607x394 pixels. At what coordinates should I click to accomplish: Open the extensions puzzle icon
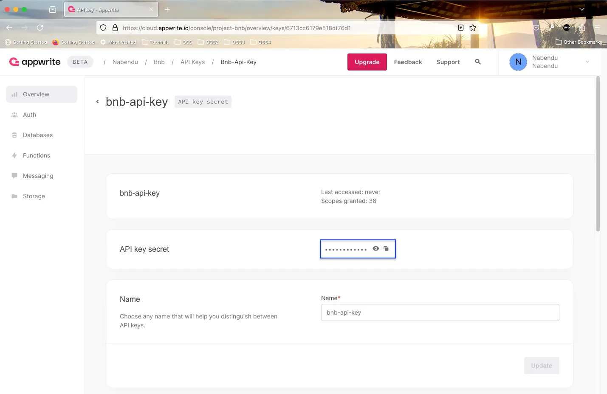[x=582, y=28]
